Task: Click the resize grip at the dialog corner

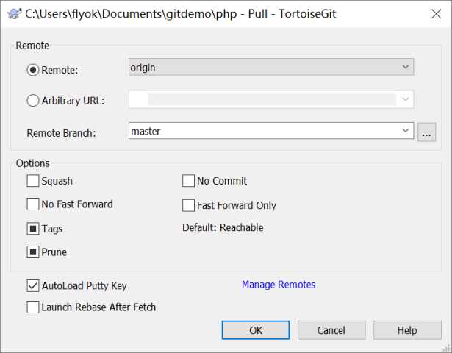Action: tap(448, 349)
